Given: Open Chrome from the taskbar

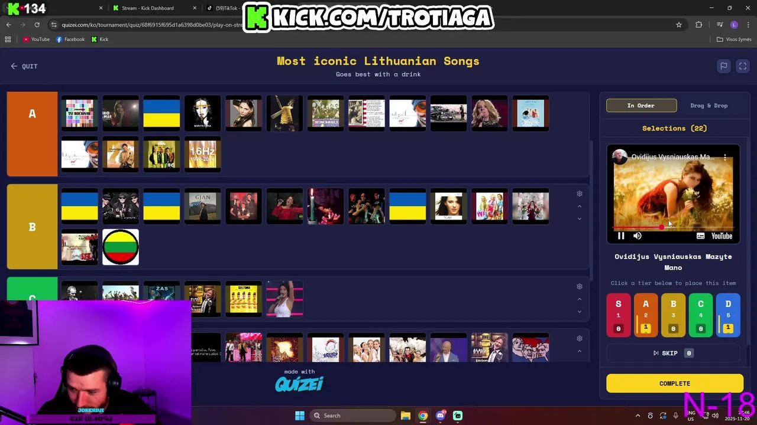Looking at the screenshot, I should point(423,416).
